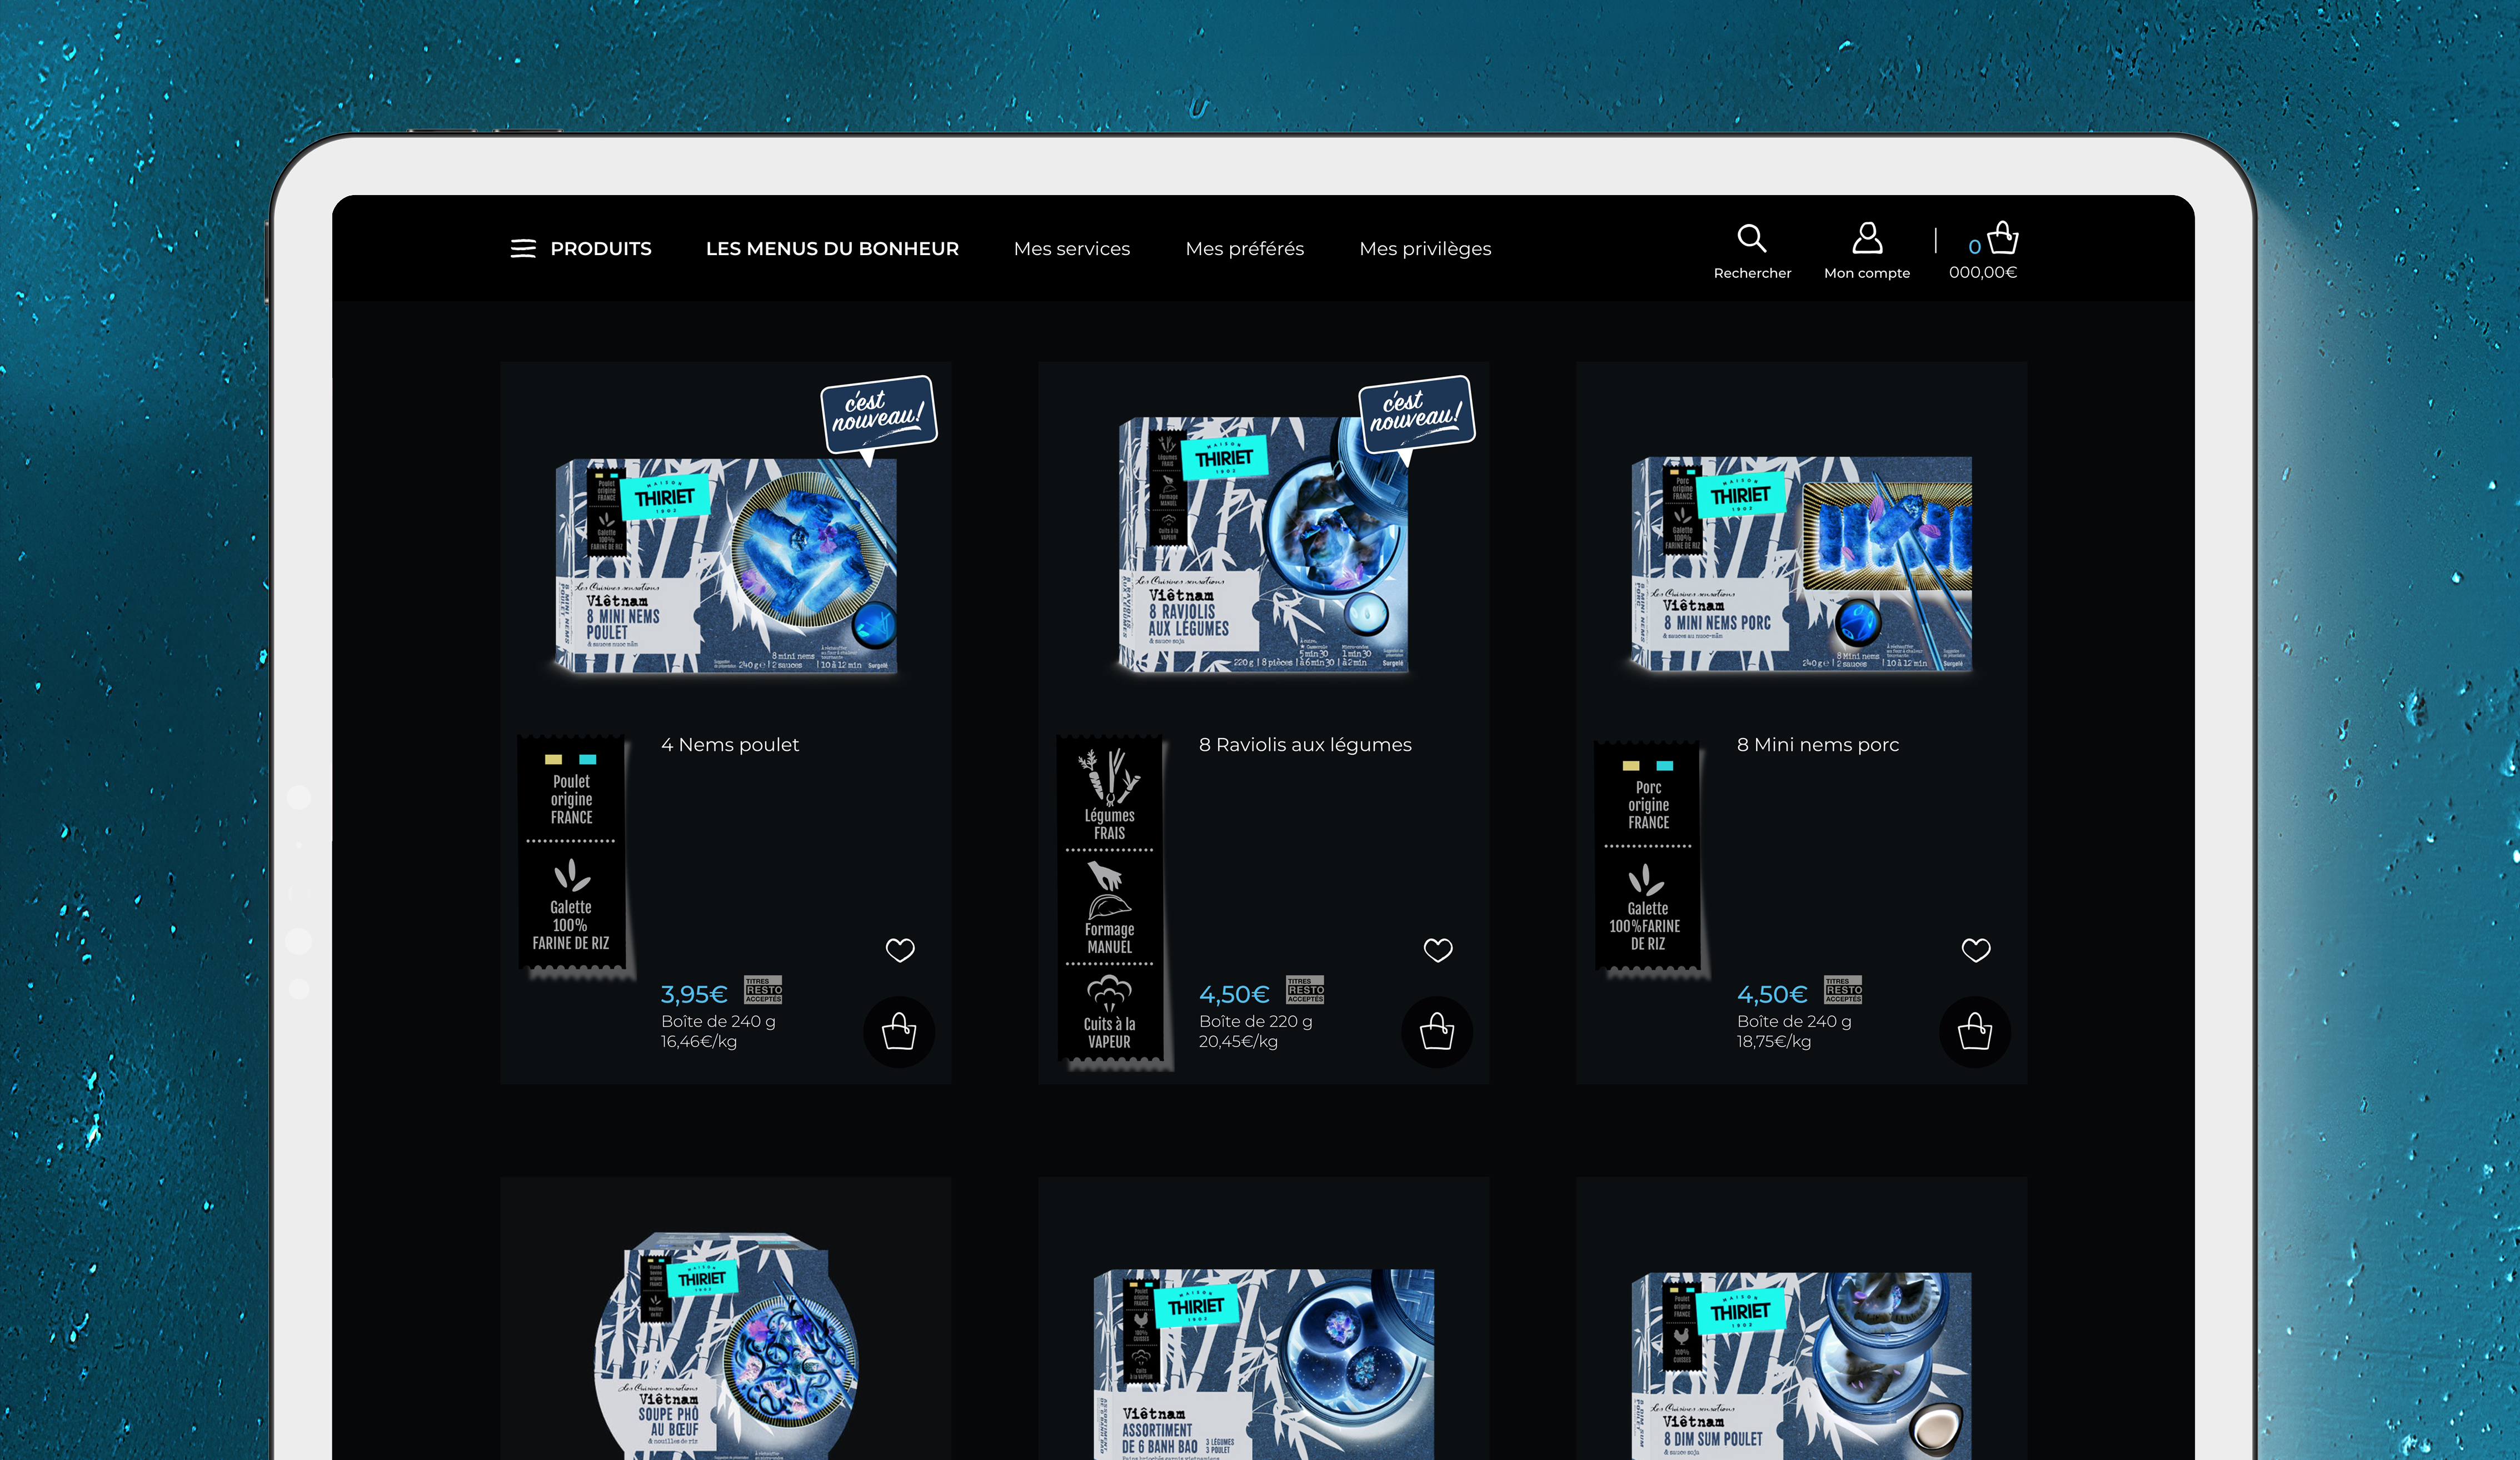Viewport: 2520px width, 1460px height.
Task: Click Titres Resto badge on Mini nems porc
Action: pyautogui.click(x=1843, y=990)
